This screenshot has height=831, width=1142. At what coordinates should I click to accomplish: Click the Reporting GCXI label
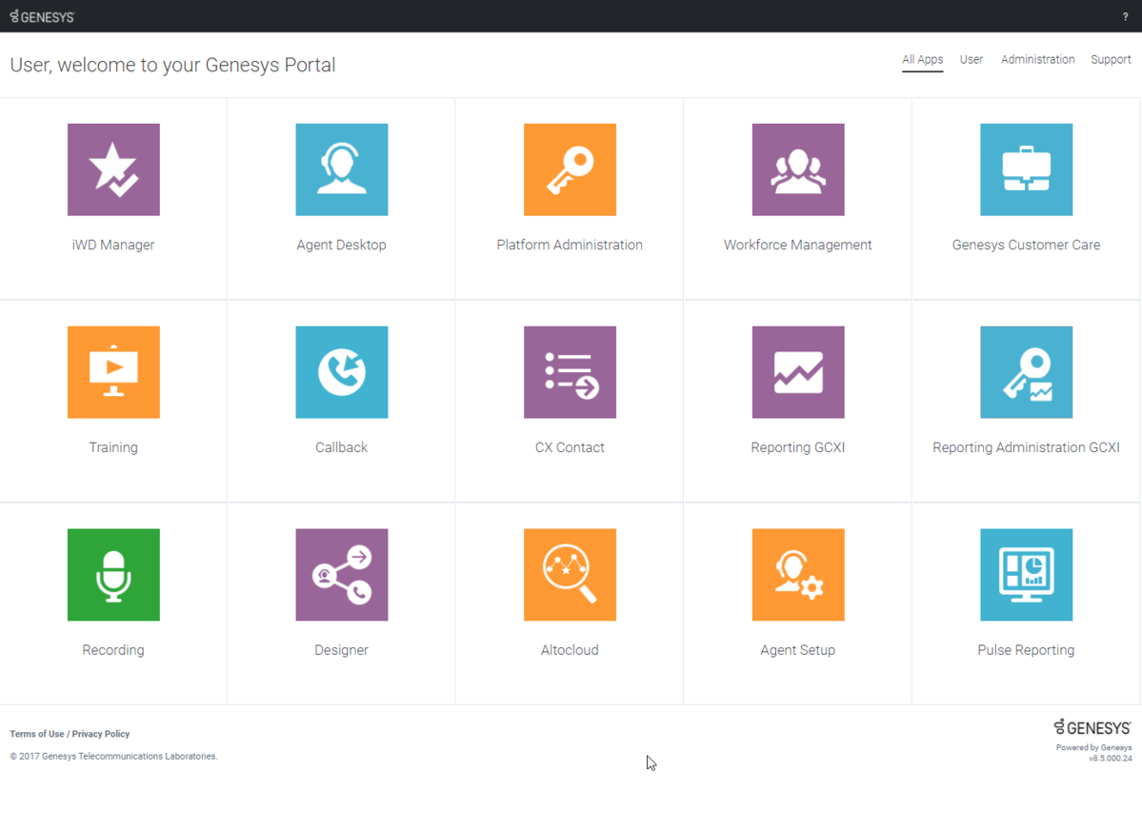click(798, 447)
